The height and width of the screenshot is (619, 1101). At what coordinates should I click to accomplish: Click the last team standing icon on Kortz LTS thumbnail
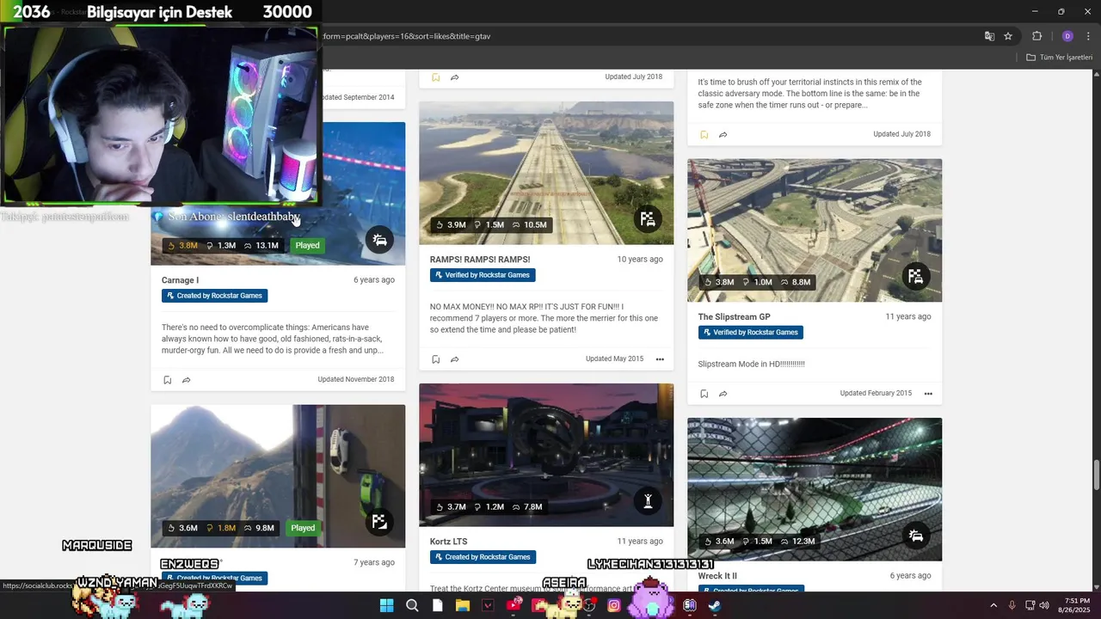click(x=648, y=501)
